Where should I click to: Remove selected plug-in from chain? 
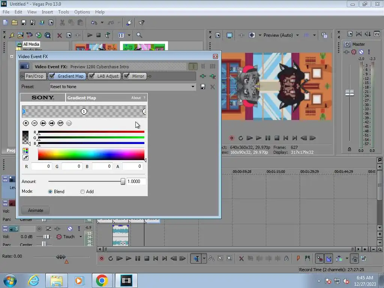pyautogui.click(x=213, y=76)
